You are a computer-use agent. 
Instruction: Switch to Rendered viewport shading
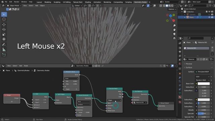pos(172,6)
